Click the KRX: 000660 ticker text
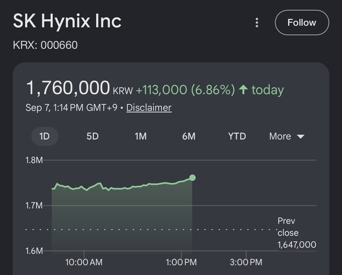 click(45, 45)
